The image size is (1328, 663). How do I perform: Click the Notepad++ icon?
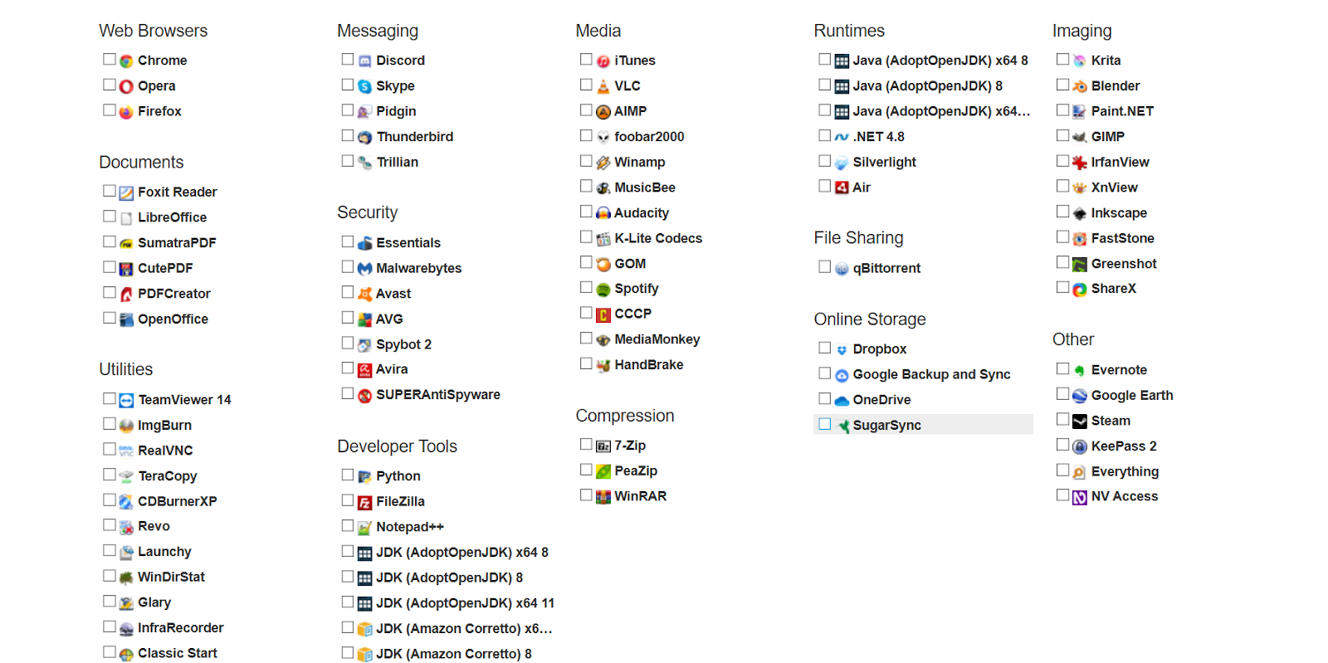(x=364, y=528)
